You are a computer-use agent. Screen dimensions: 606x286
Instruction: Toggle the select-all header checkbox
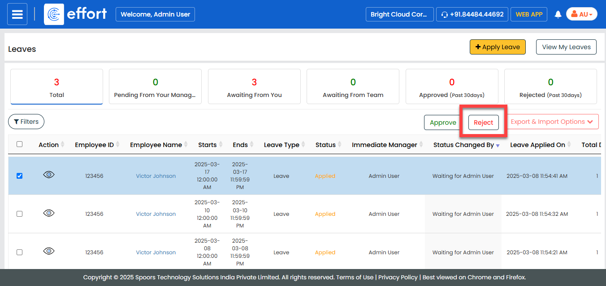point(19,144)
